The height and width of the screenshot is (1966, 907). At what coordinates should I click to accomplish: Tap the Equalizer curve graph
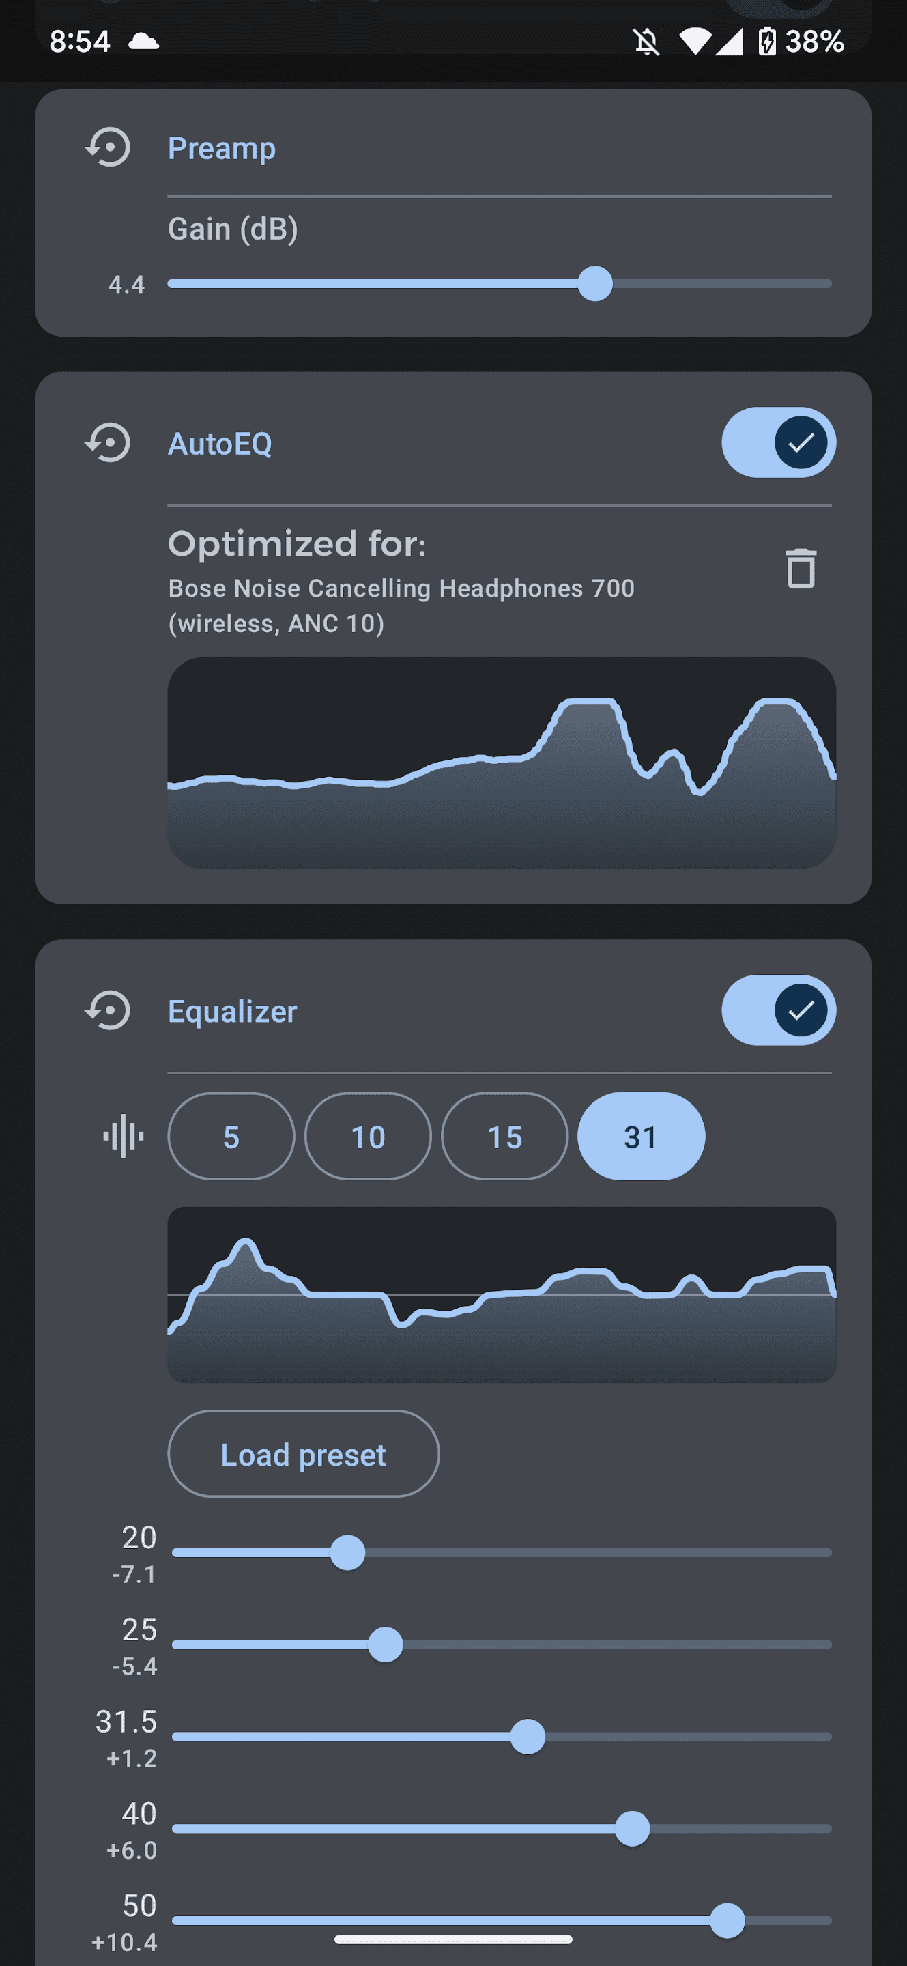[501, 1294]
